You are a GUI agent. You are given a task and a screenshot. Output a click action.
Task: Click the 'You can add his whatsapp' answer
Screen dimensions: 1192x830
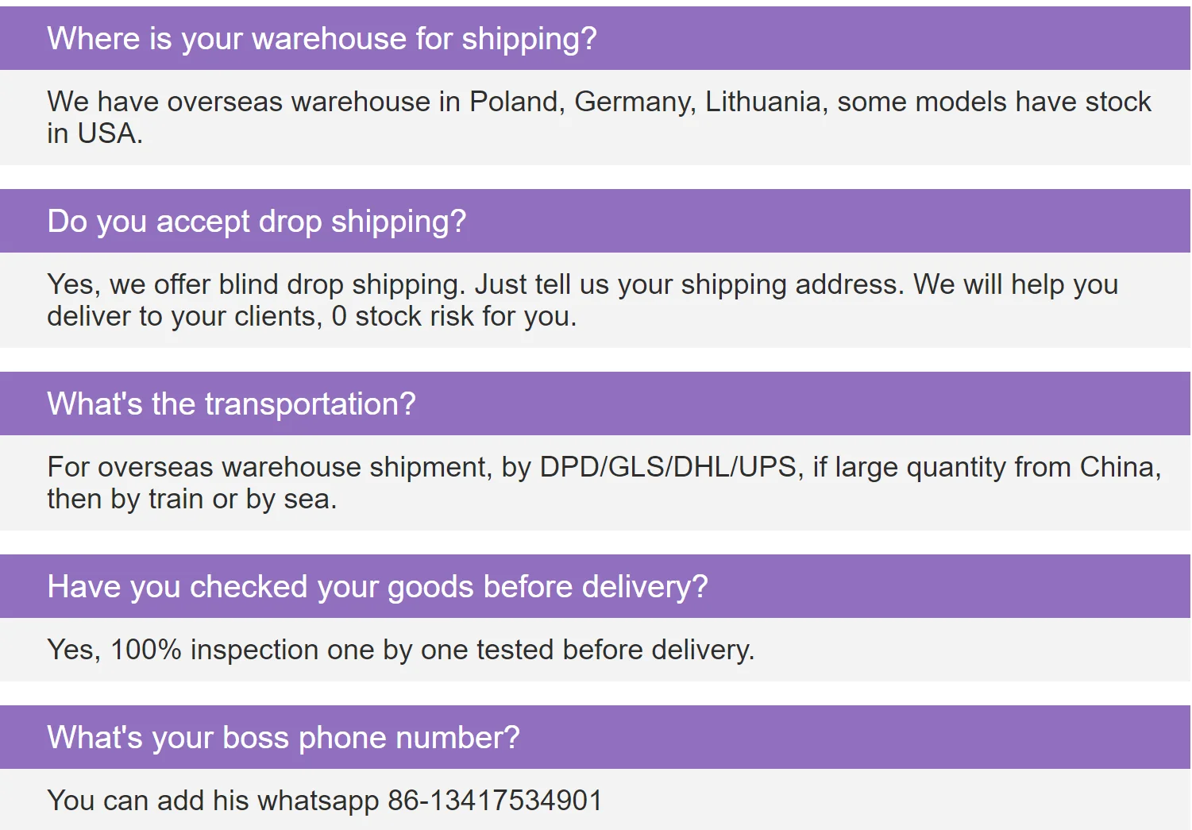point(214,801)
